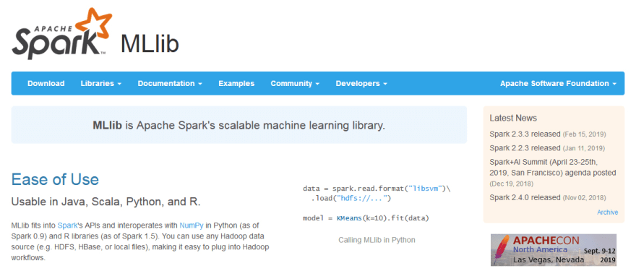This screenshot has width=636, height=271.
Task: Expand the Developers dropdown menu
Action: click(361, 84)
